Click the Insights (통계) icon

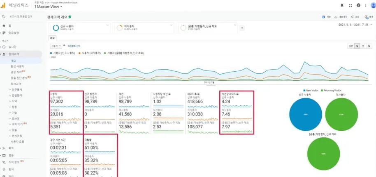point(366,17)
